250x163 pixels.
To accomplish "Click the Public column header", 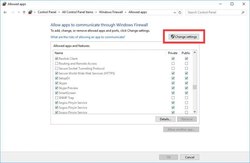I will pyautogui.click(x=186, y=53).
